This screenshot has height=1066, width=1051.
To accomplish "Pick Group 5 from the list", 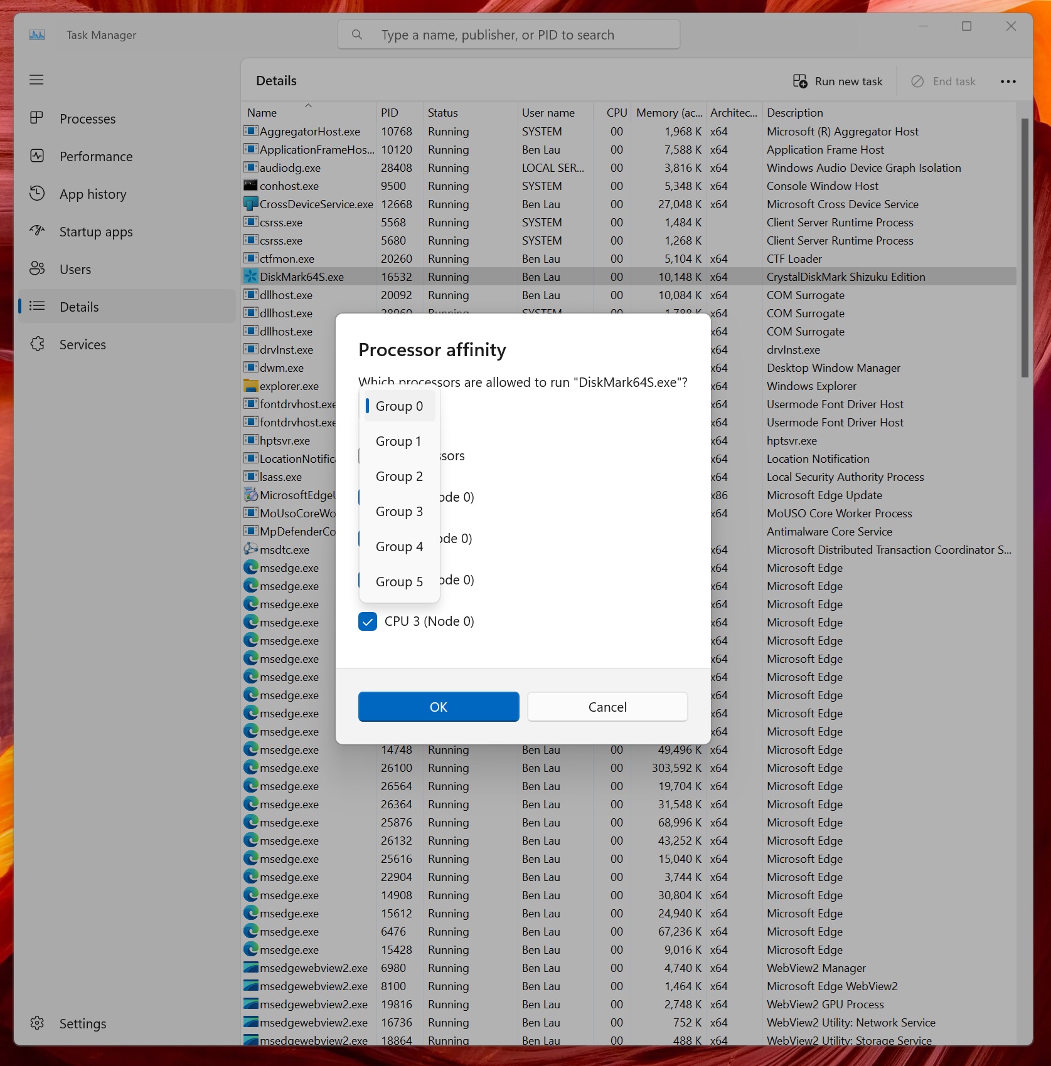I will (x=400, y=582).
